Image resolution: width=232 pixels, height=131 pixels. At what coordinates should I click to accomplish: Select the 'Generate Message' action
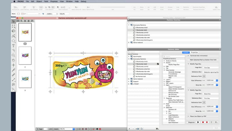coord(174,72)
